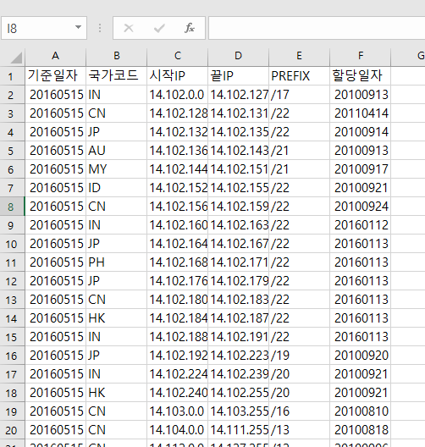The height and width of the screenshot is (447, 425).
Task: Click the Enter checkmark icon in formula bar
Action: pyautogui.click(x=159, y=28)
